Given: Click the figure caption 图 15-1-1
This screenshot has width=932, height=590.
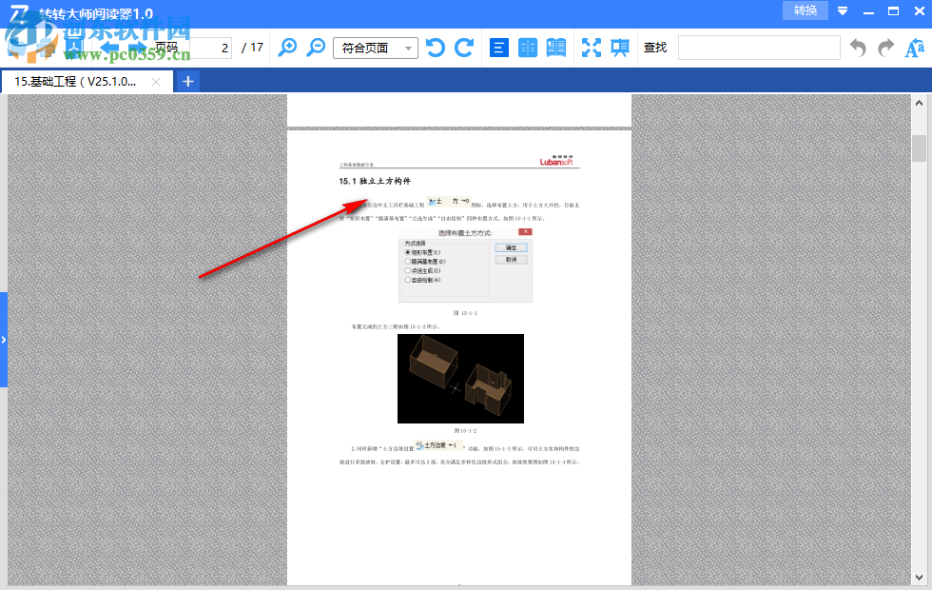Looking at the screenshot, I should point(465,313).
